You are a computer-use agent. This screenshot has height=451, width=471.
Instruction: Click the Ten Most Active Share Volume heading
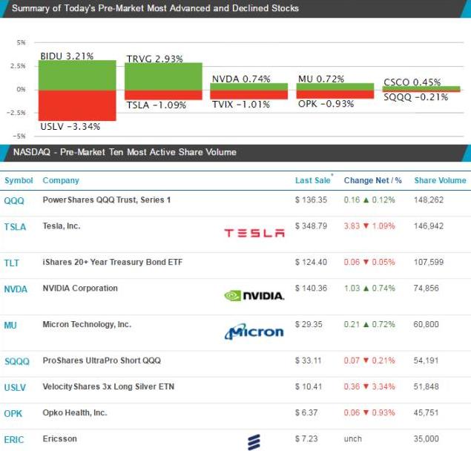(x=125, y=152)
